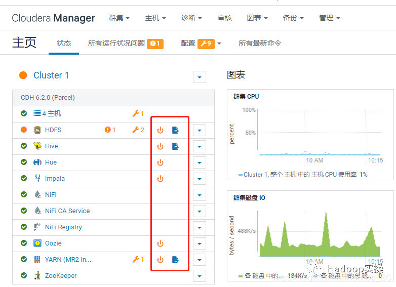Open the 所有最新命令 tab
Image resolution: width=396 pixels, height=287 pixels.
[260, 43]
